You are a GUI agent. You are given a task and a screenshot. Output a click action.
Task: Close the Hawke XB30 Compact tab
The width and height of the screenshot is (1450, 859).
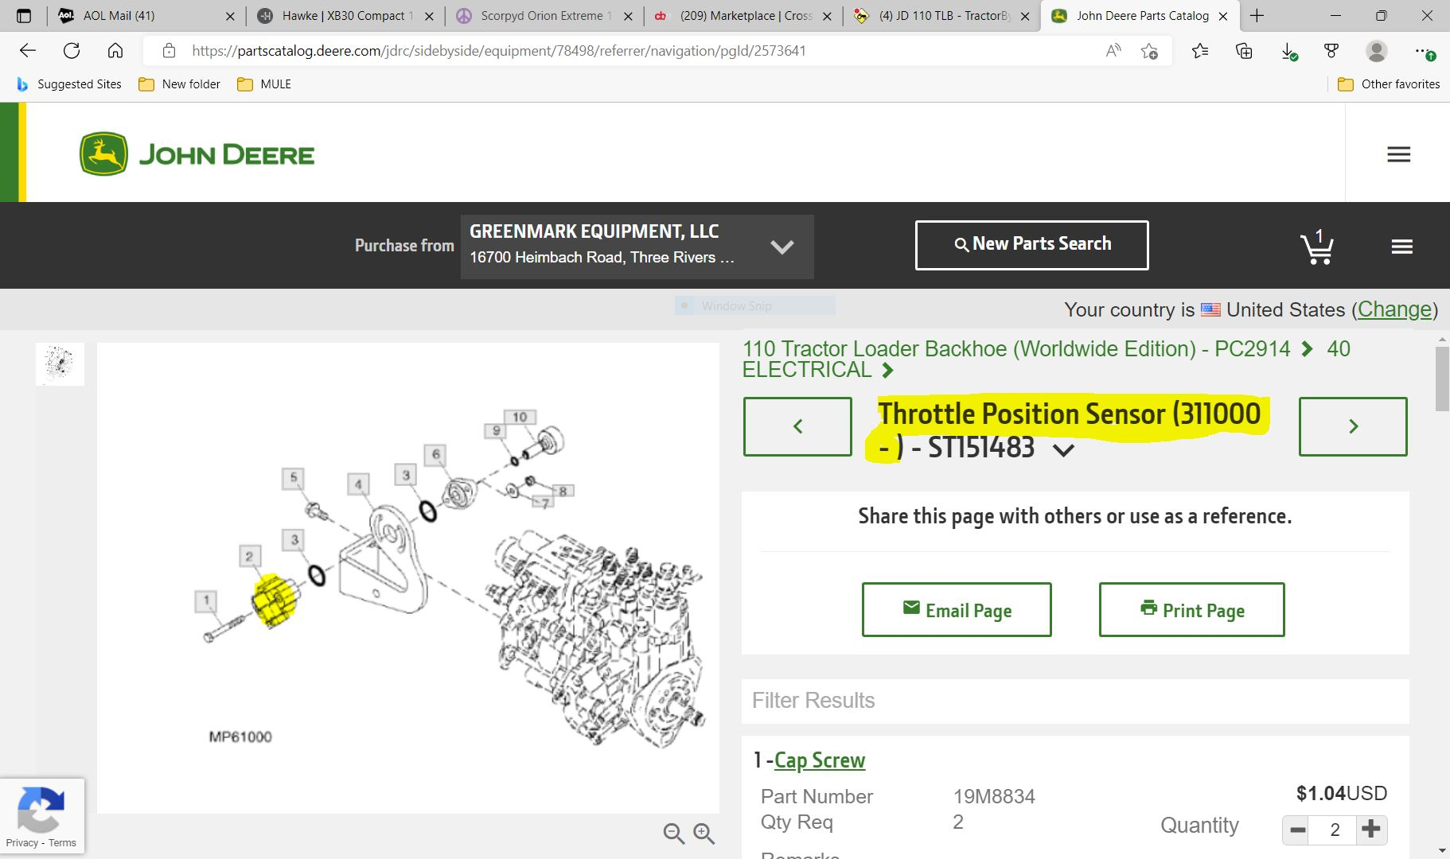(x=429, y=16)
